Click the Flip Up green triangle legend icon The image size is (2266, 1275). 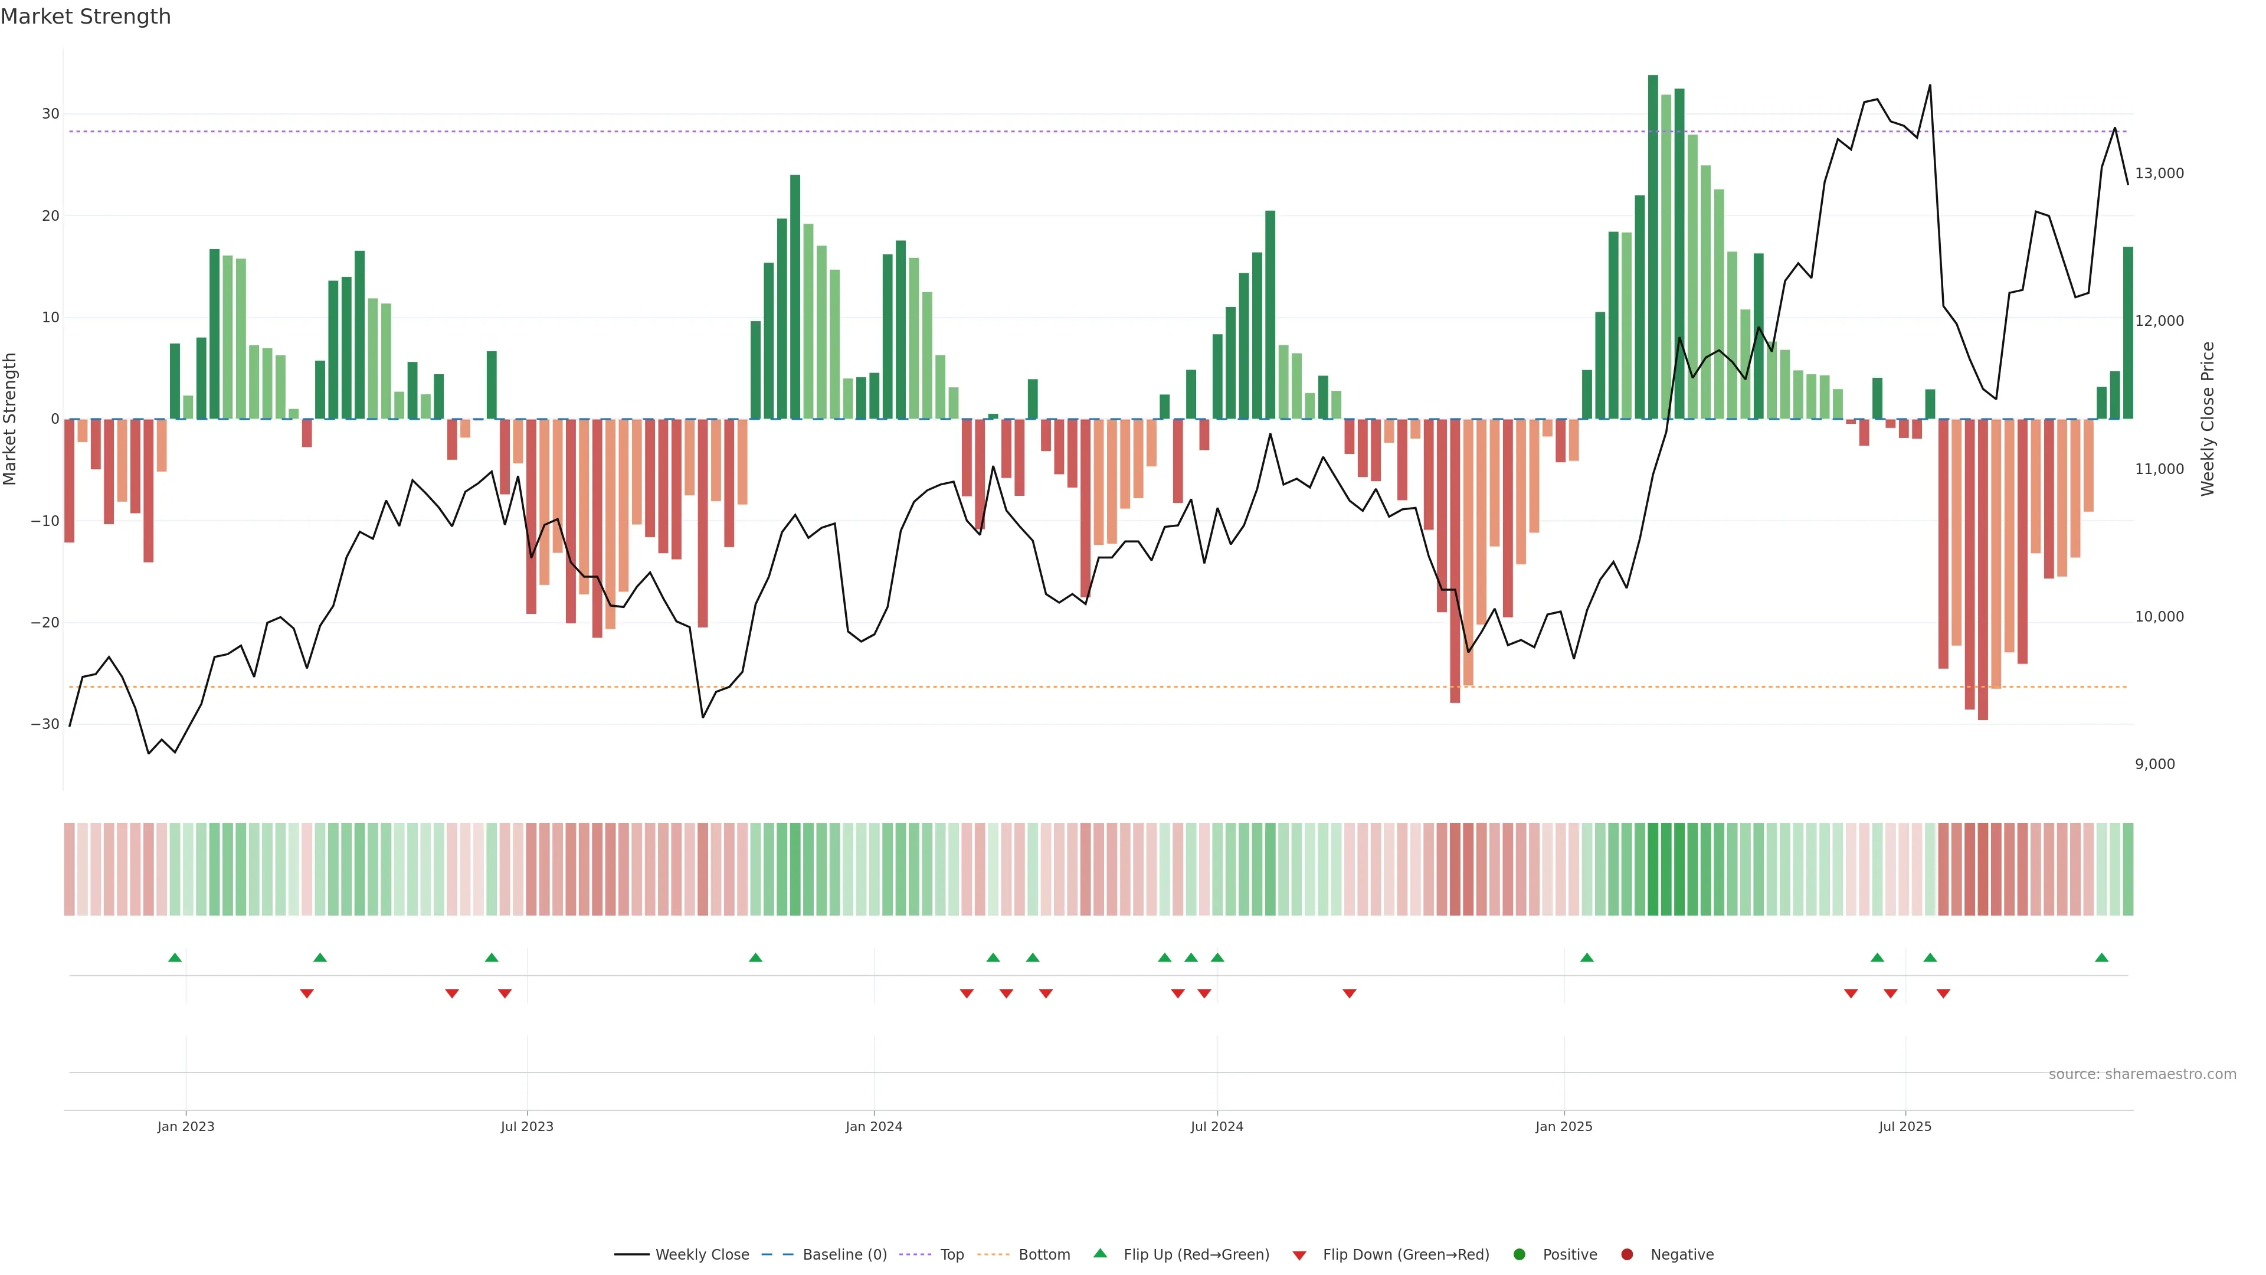coord(1099,1254)
